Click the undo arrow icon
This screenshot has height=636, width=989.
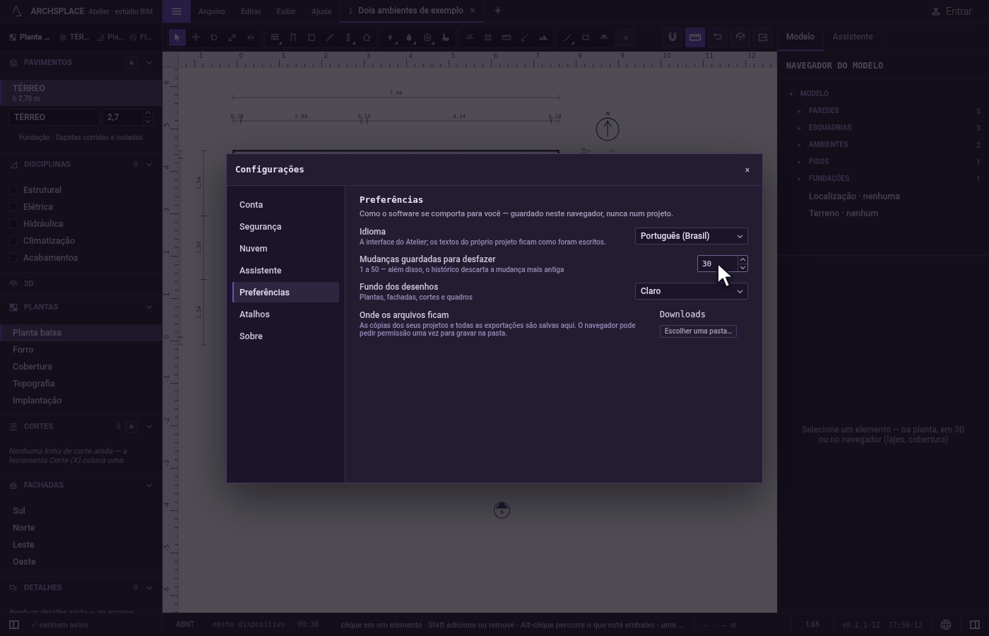tap(718, 37)
